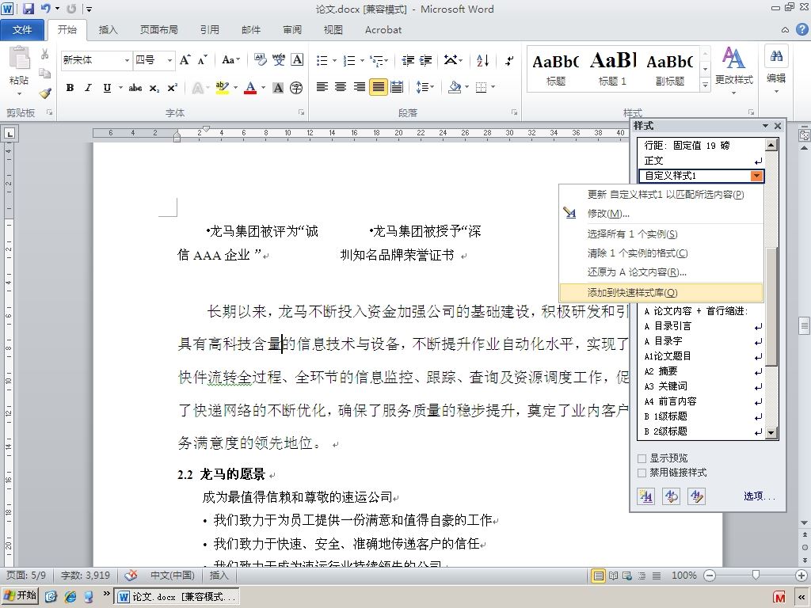Apply Subscript formatting
811x608 pixels.
pyautogui.click(x=154, y=88)
